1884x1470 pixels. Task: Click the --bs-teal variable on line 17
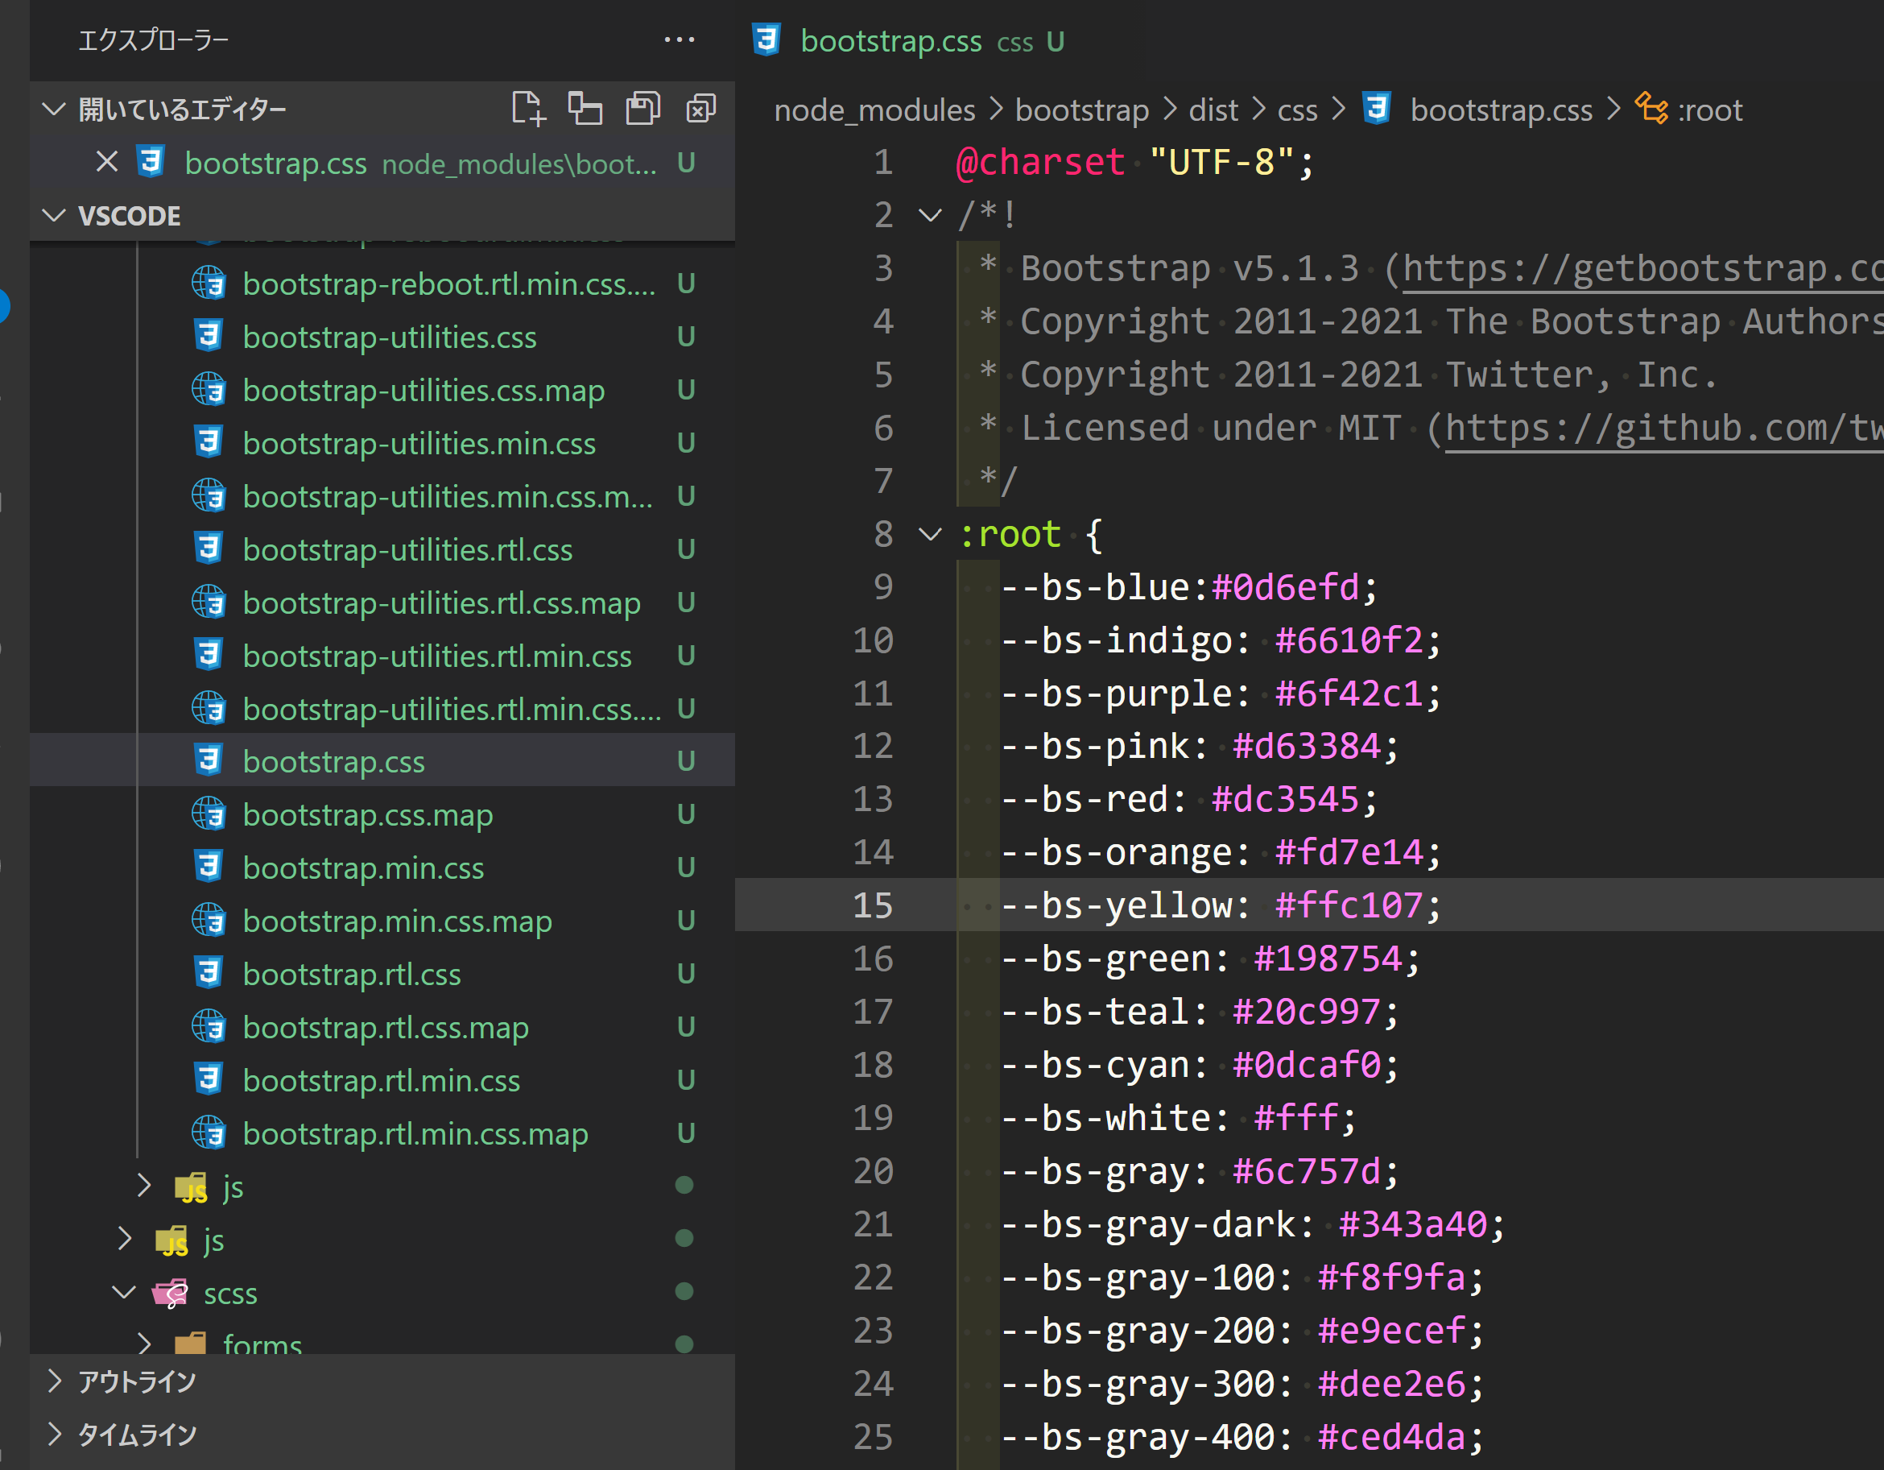[x=1096, y=1011]
